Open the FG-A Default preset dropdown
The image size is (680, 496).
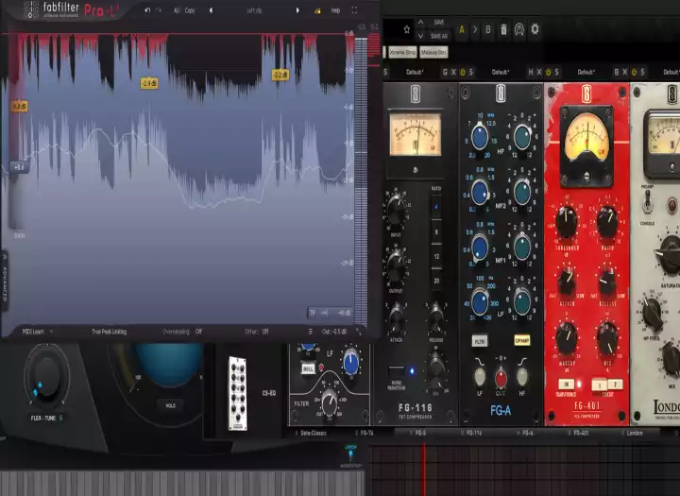pos(501,72)
